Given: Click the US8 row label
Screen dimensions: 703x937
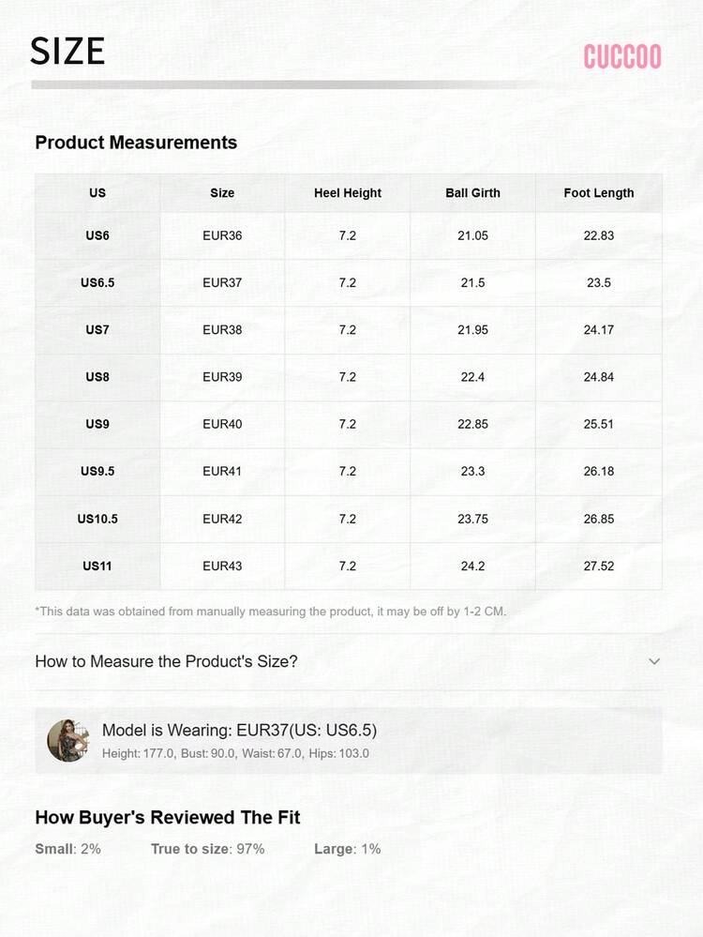Looking at the screenshot, I should pos(97,377).
